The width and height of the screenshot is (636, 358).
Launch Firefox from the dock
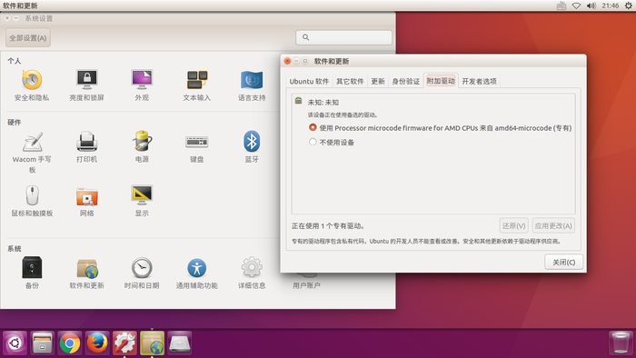coord(97,343)
